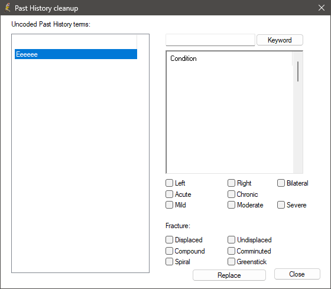Toggle the Acute checkbox

pyautogui.click(x=169, y=194)
